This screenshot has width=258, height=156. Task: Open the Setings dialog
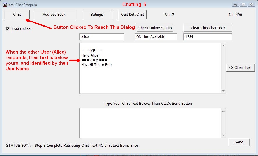tap(97, 15)
